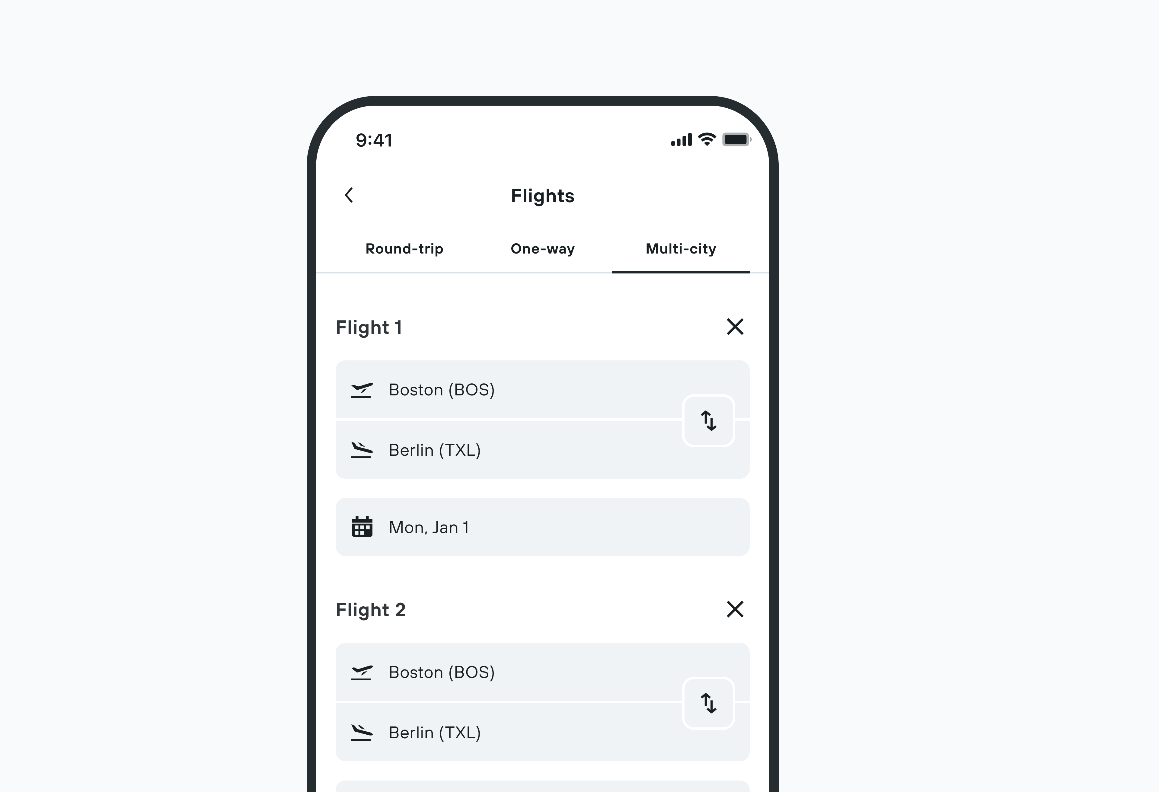This screenshot has width=1159, height=792.
Task: Remove Flight 1 with the X button
Action: pos(735,327)
